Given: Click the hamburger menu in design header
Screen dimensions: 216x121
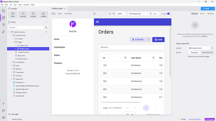Looking at the screenshot, I should click(97, 22).
